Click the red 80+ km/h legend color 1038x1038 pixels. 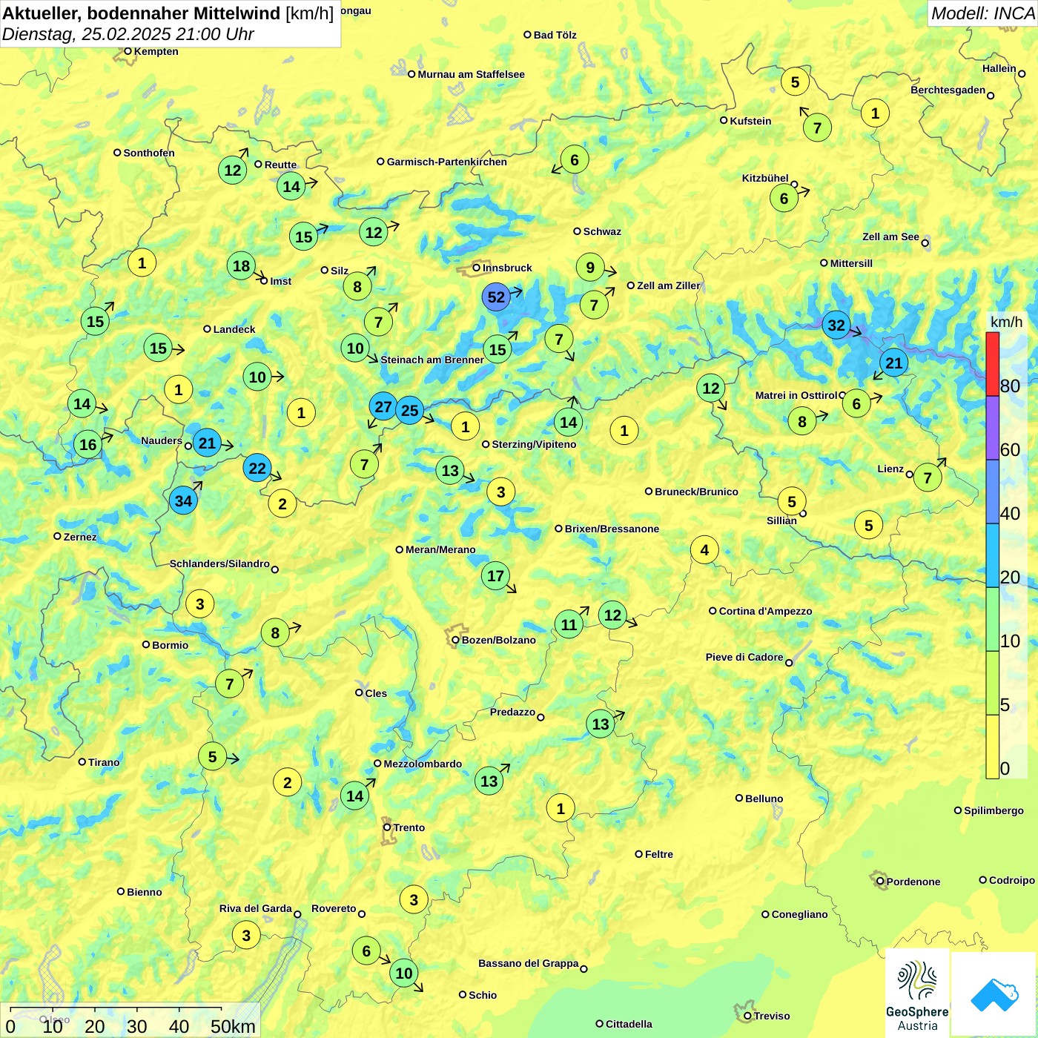coord(992,364)
